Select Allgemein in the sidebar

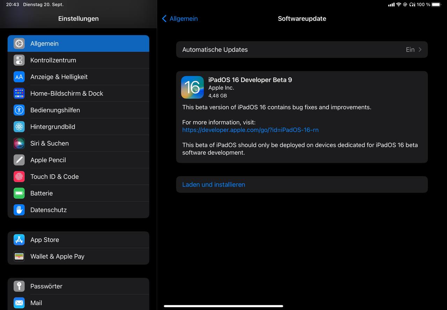[78, 44]
